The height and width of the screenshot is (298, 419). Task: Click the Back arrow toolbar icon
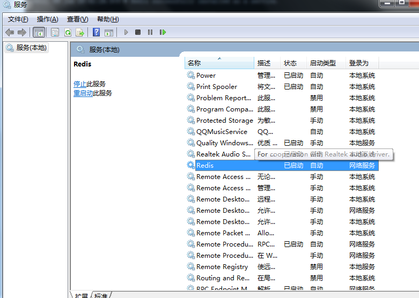click(x=10, y=32)
